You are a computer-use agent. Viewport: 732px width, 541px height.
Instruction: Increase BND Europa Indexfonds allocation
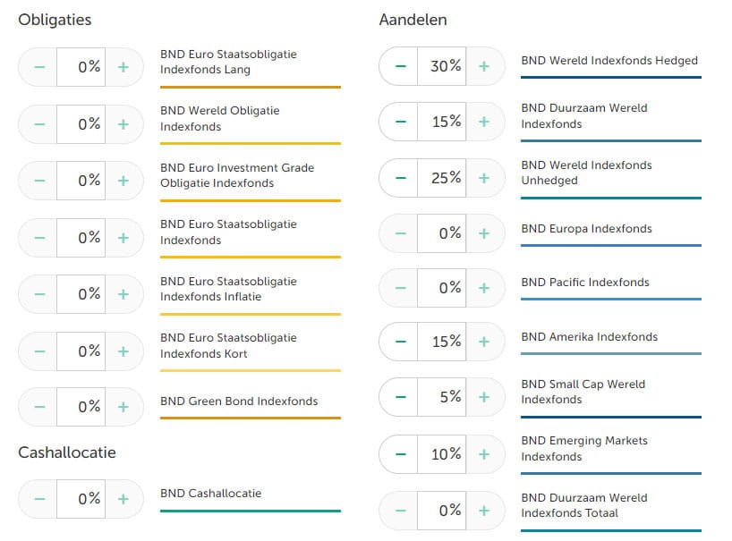point(484,233)
